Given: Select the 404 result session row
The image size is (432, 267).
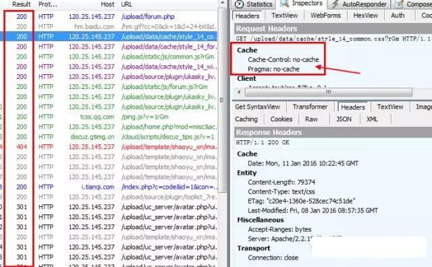Looking at the screenshot, I should 109,147.
